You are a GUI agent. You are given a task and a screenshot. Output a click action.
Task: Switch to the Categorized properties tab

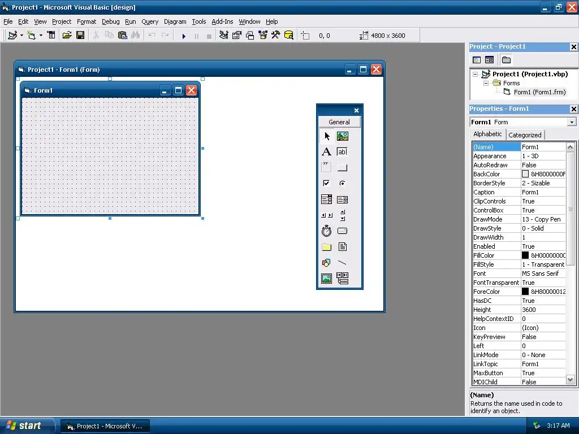525,135
